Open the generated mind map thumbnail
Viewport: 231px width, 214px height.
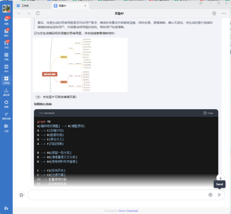[80, 65]
